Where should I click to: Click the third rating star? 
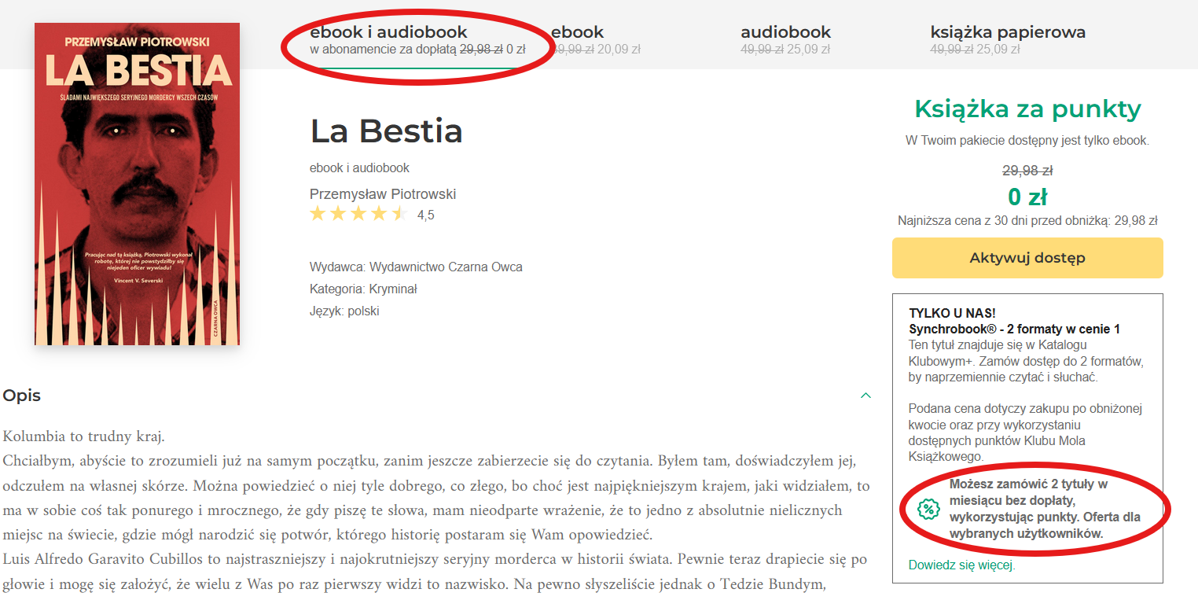point(358,214)
